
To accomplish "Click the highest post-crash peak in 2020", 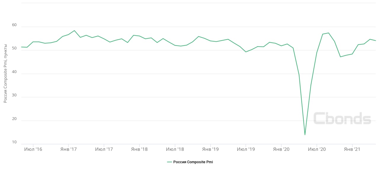I will point(328,33).
